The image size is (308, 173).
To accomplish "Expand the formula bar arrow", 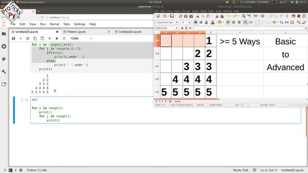I will pyautogui.click(x=306, y=28).
